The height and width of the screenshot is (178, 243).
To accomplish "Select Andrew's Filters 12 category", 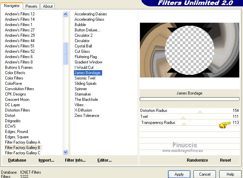I will (x=20, y=14).
